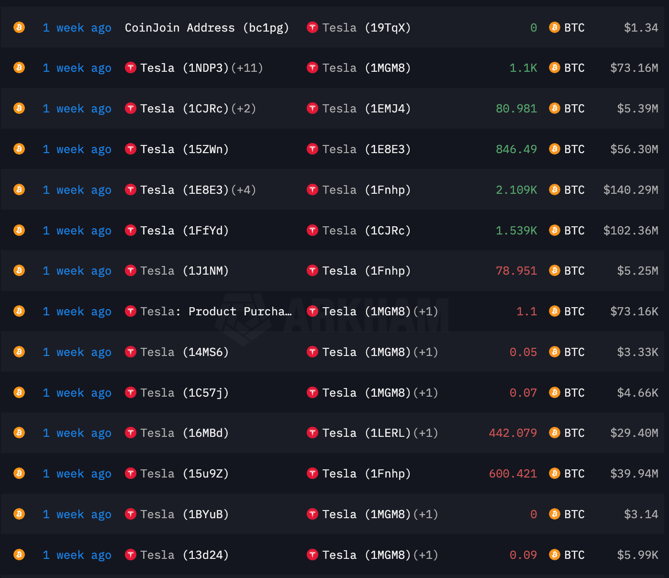Click the $3.14 value

641,514
